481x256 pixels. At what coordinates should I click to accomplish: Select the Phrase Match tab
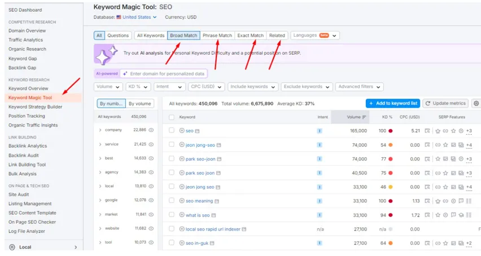[x=217, y=36]
